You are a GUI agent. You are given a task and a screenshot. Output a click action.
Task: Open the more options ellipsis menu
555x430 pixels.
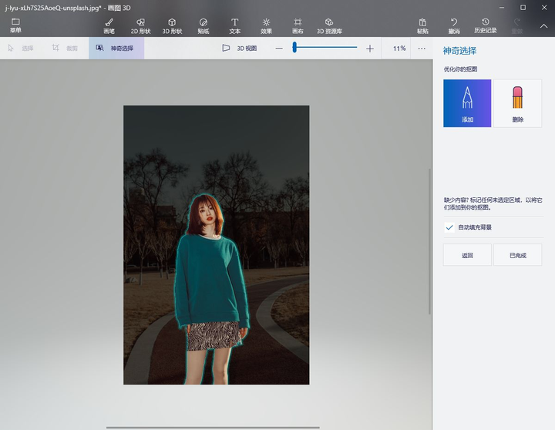[x=422, y=48]
